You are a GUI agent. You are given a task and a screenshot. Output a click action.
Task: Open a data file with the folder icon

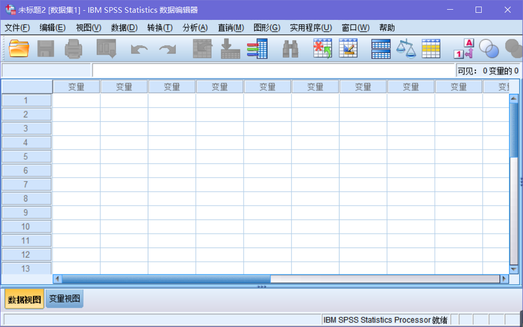19,48
